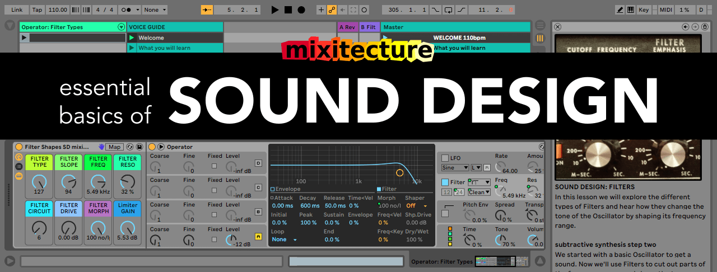Open the Shaper dropdown set to Off
Viewport: 717px width, 272px height.
[417, 206]
